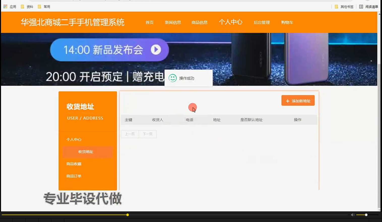The height and width of the screenshot is (222, 382).
Task: Mute the video using the speaker icon
Action: pos(353,215)
